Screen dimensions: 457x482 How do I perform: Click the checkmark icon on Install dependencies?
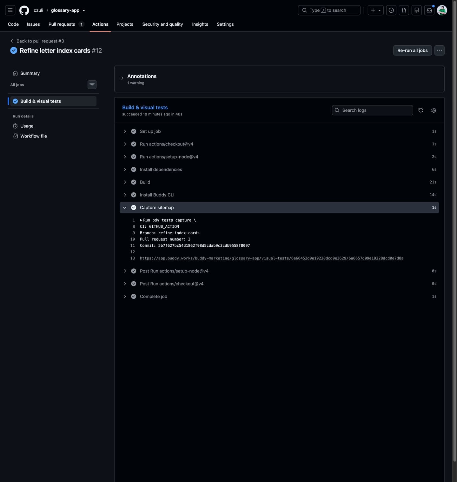(134, 169)
